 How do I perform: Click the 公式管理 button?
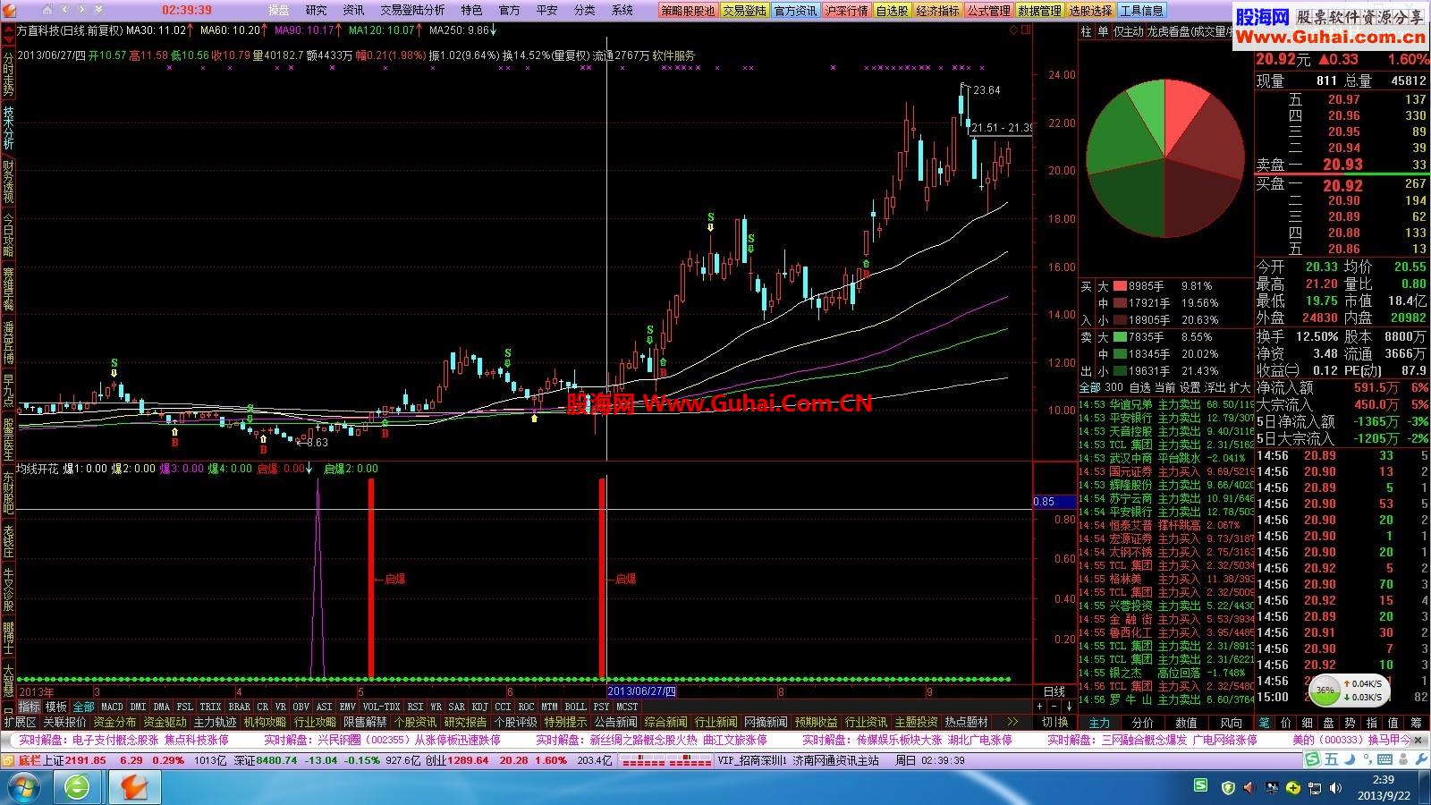pyautogui.click(x=988, y=11)
